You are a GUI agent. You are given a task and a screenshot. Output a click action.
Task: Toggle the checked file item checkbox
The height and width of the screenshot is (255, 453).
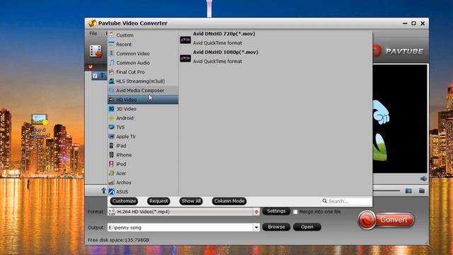tap(95, 76)
